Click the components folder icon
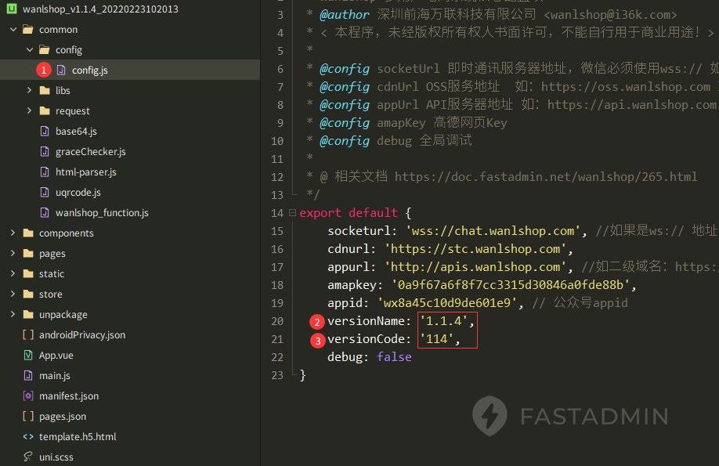The width and height of the screenshot is (719, 466). (x=28, y=233)
